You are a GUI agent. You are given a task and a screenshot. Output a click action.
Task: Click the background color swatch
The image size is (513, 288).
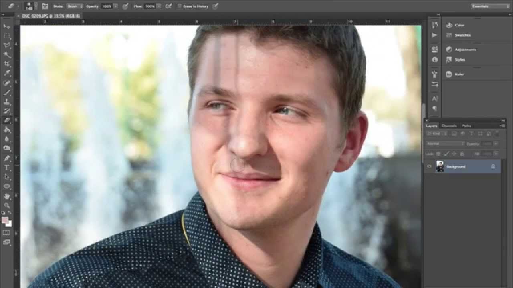[x=9, y=224]
